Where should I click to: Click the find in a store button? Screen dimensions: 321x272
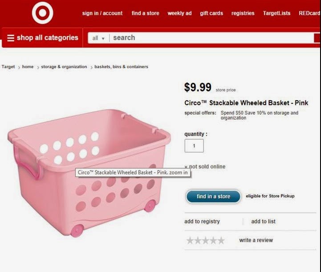(213, 196)
